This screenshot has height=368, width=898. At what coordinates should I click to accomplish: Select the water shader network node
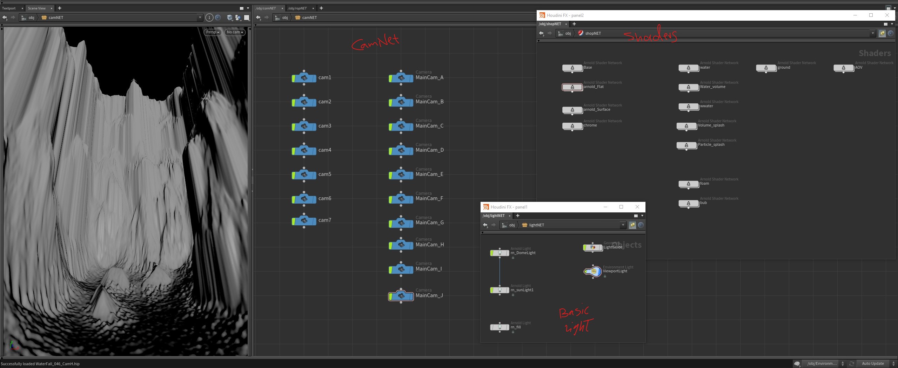click(688, 68)
